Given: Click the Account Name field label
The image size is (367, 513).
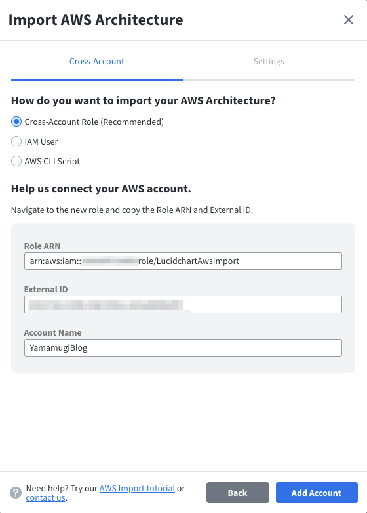Looking at the screenshot, I should 52,333.
